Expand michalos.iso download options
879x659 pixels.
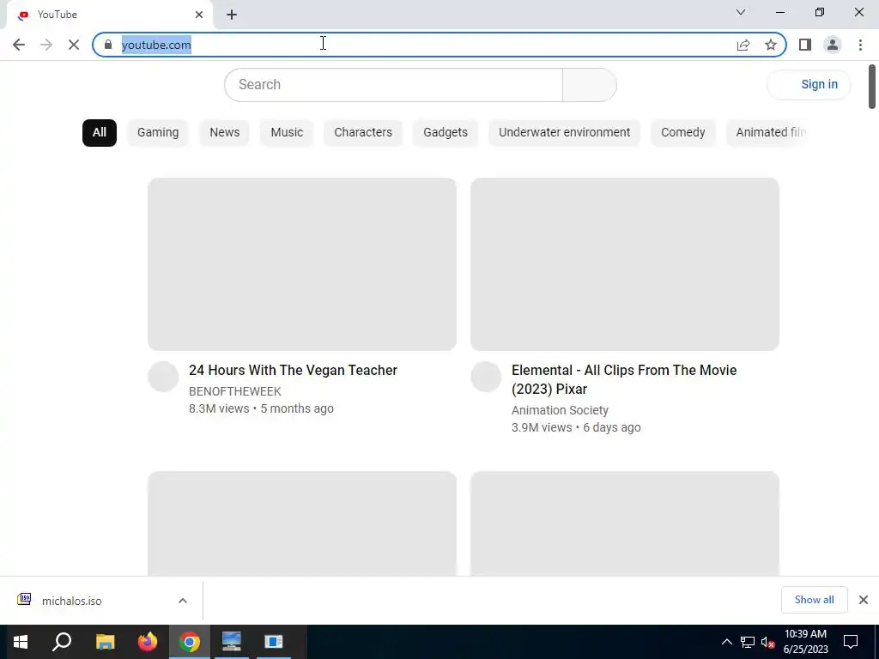183,601
